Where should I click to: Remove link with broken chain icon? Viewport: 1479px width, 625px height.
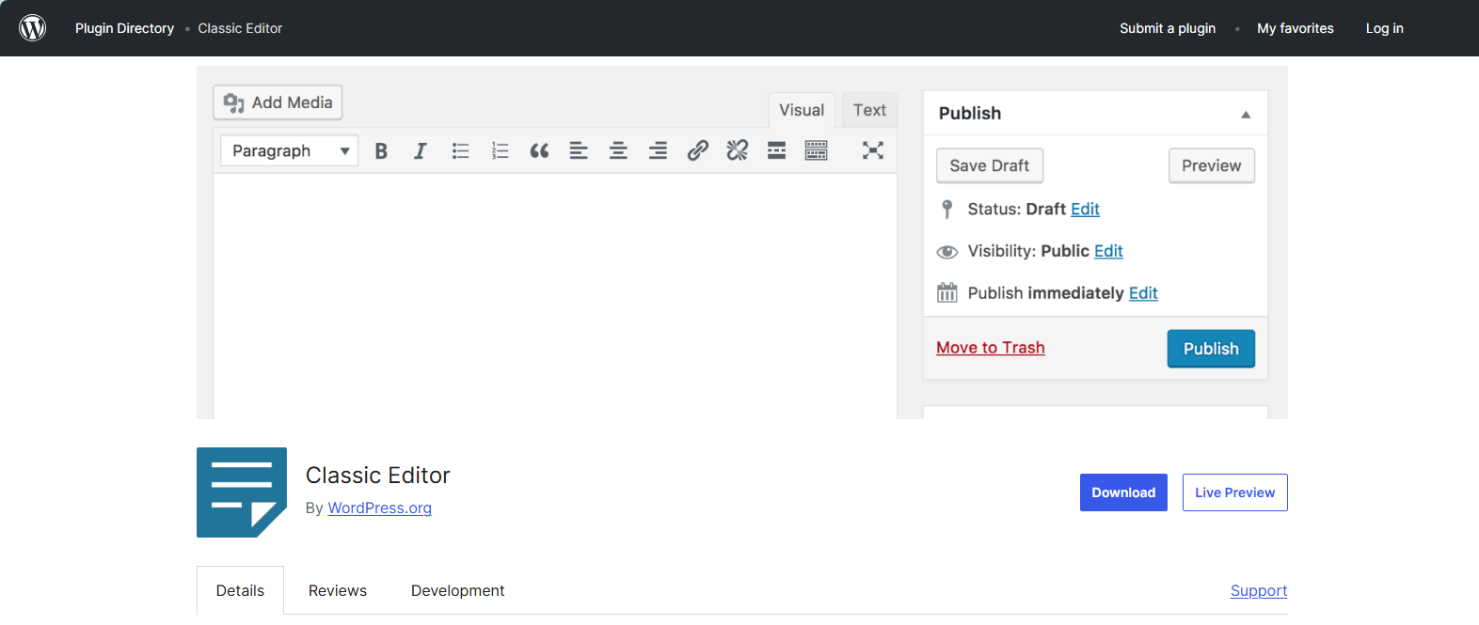coord(737,150)
